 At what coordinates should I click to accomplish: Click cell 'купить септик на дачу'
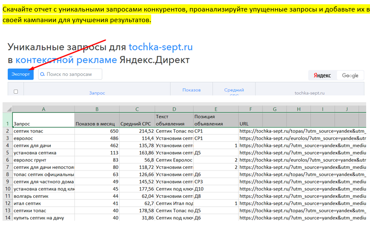[x=43, y=218]
